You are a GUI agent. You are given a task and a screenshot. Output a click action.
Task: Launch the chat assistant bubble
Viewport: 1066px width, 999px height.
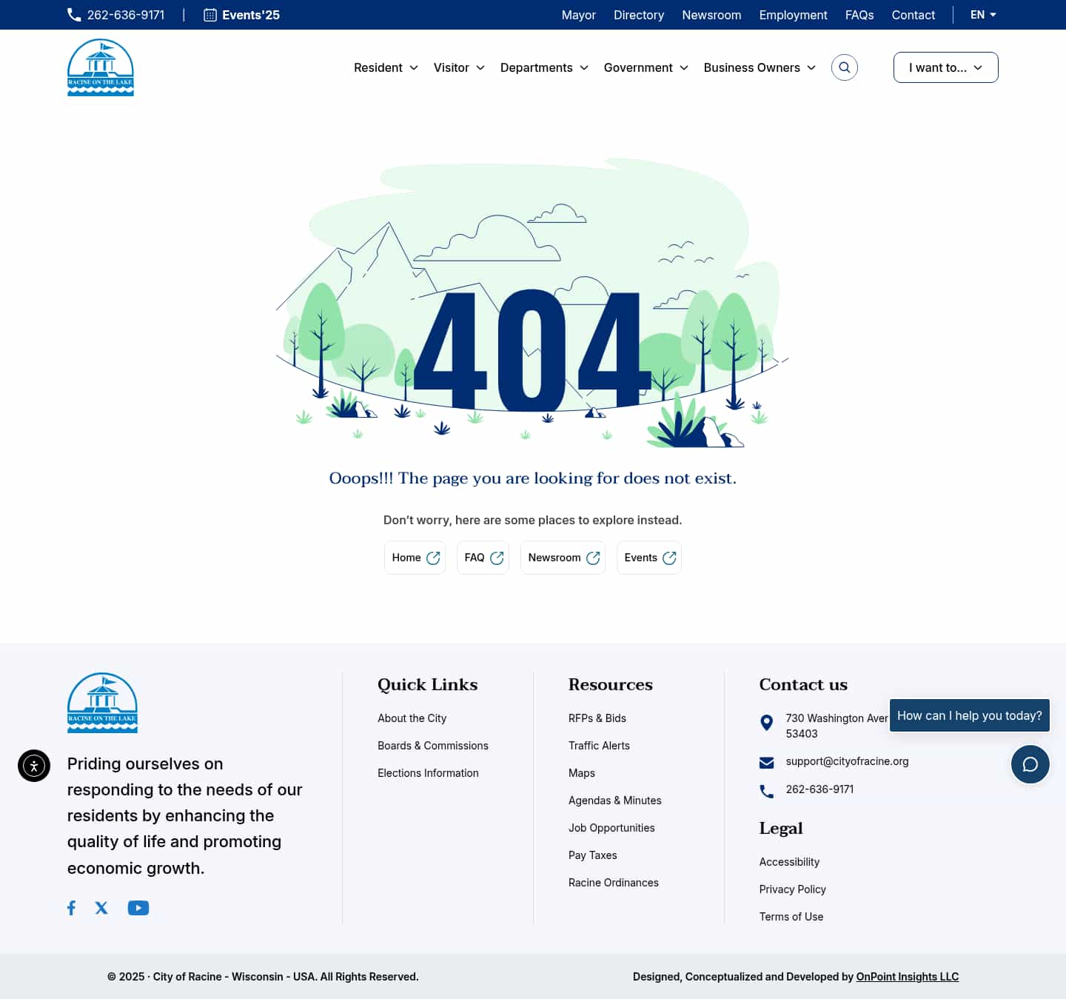[1030, 764]
